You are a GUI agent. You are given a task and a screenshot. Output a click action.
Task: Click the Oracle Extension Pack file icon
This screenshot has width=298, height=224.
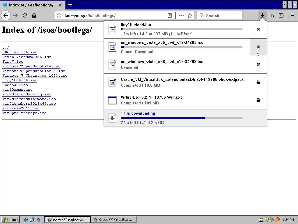(112, 83)
